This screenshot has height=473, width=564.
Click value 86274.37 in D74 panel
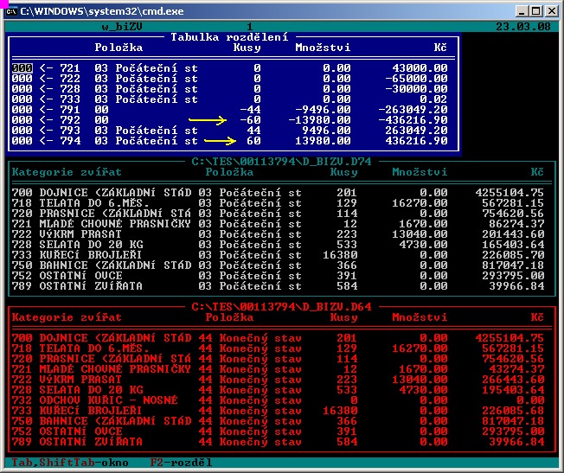pos(516,224)
